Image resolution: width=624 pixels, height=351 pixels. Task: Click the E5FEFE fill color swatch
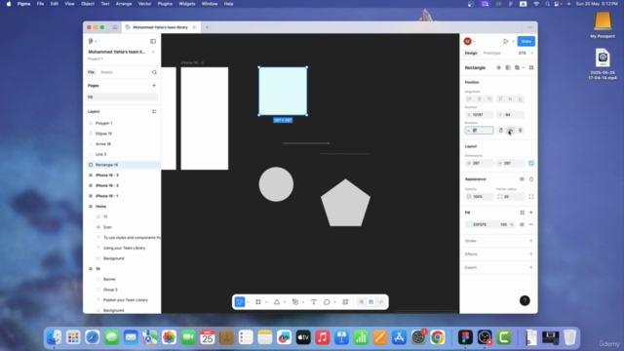[x=469, y=225]
